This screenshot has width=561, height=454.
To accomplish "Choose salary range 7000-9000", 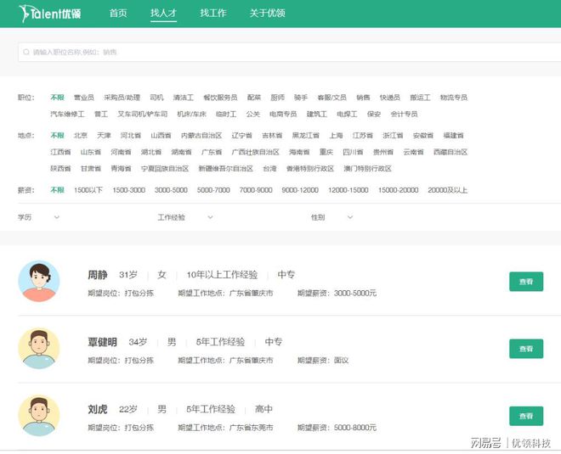I will click(256, 190).
